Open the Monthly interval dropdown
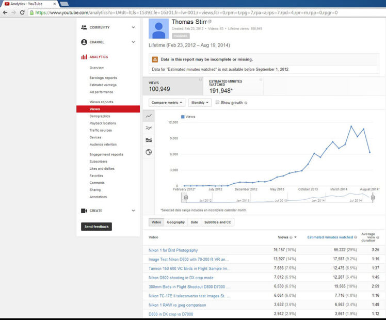The height and width of the screenshot is (320, 386). (x=200, y=103)
